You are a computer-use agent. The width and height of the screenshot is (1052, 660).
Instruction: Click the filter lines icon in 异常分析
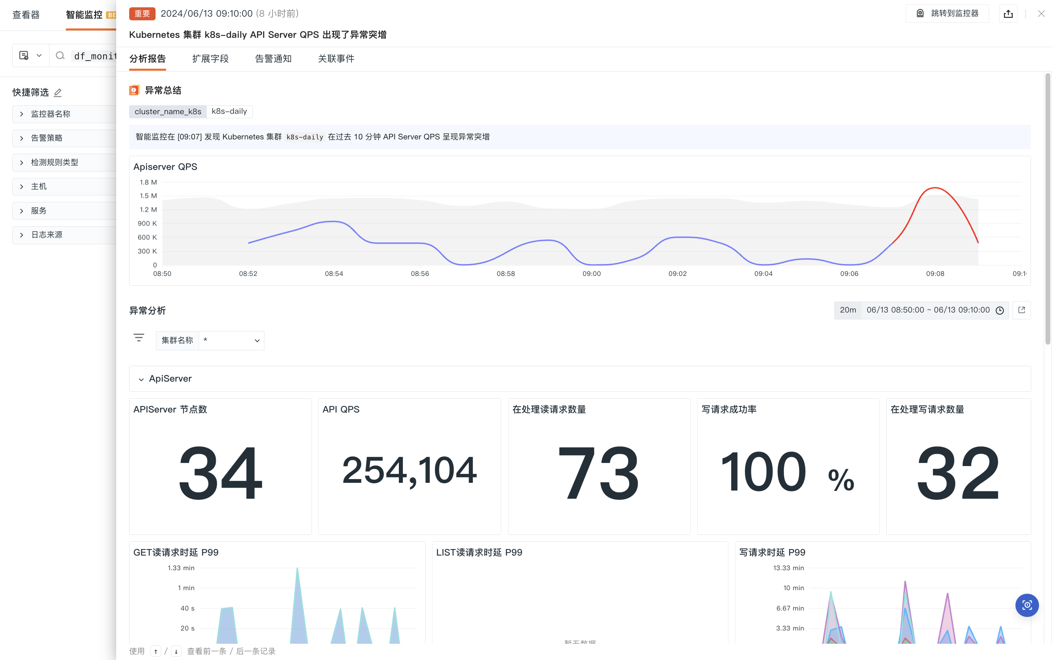tap(139, 337)
